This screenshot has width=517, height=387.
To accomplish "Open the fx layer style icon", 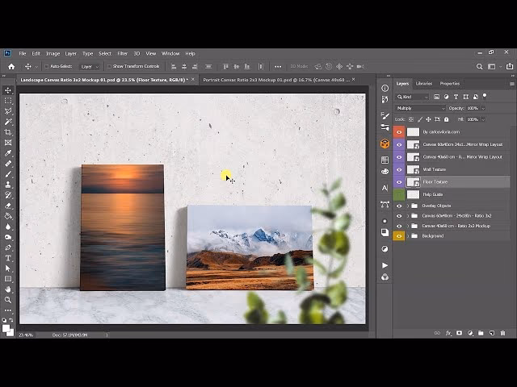I will (448, 333).
